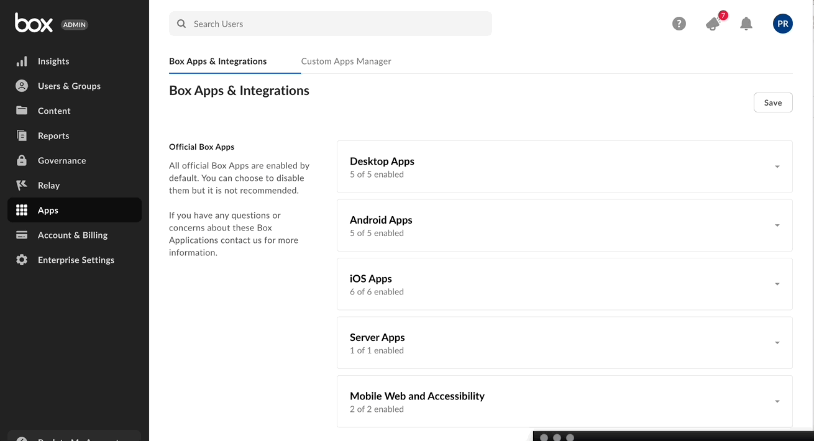The width and height of the screenshot is (814, 441).
Task: Open Account & Billing section
Action: click(75, 235)
